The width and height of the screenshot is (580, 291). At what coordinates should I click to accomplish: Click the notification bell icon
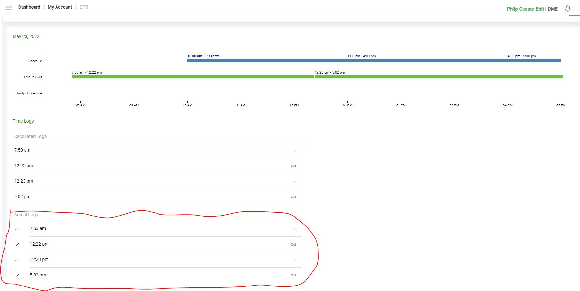point(568,9)
